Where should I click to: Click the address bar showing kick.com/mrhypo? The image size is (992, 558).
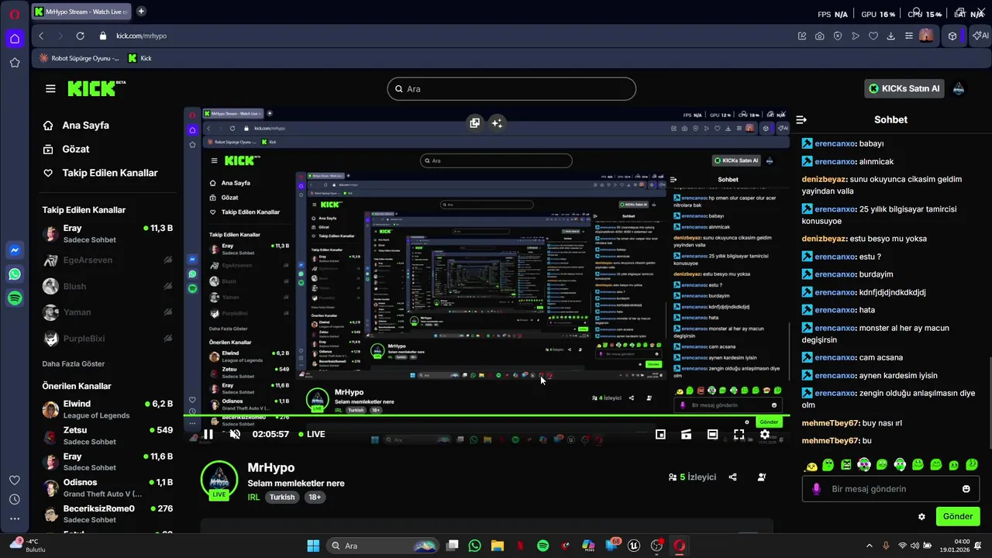[x=141, y=36]
